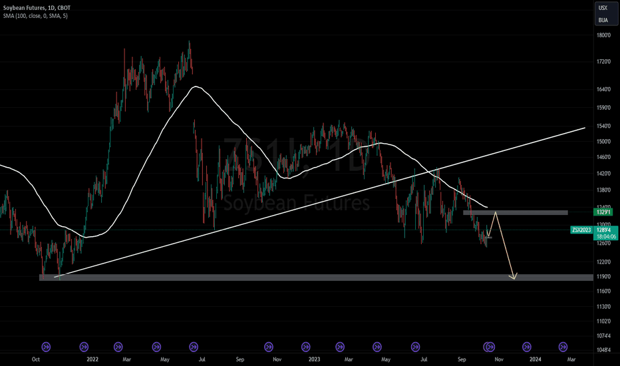Screen dimensions: 620x366
Task: Click the 1800'0 price axis label
Action: (x=603, y=35)
